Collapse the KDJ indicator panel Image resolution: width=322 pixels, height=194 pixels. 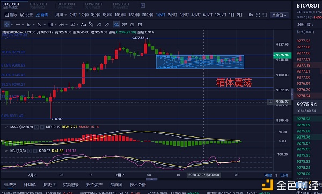(x=6, y=151)
